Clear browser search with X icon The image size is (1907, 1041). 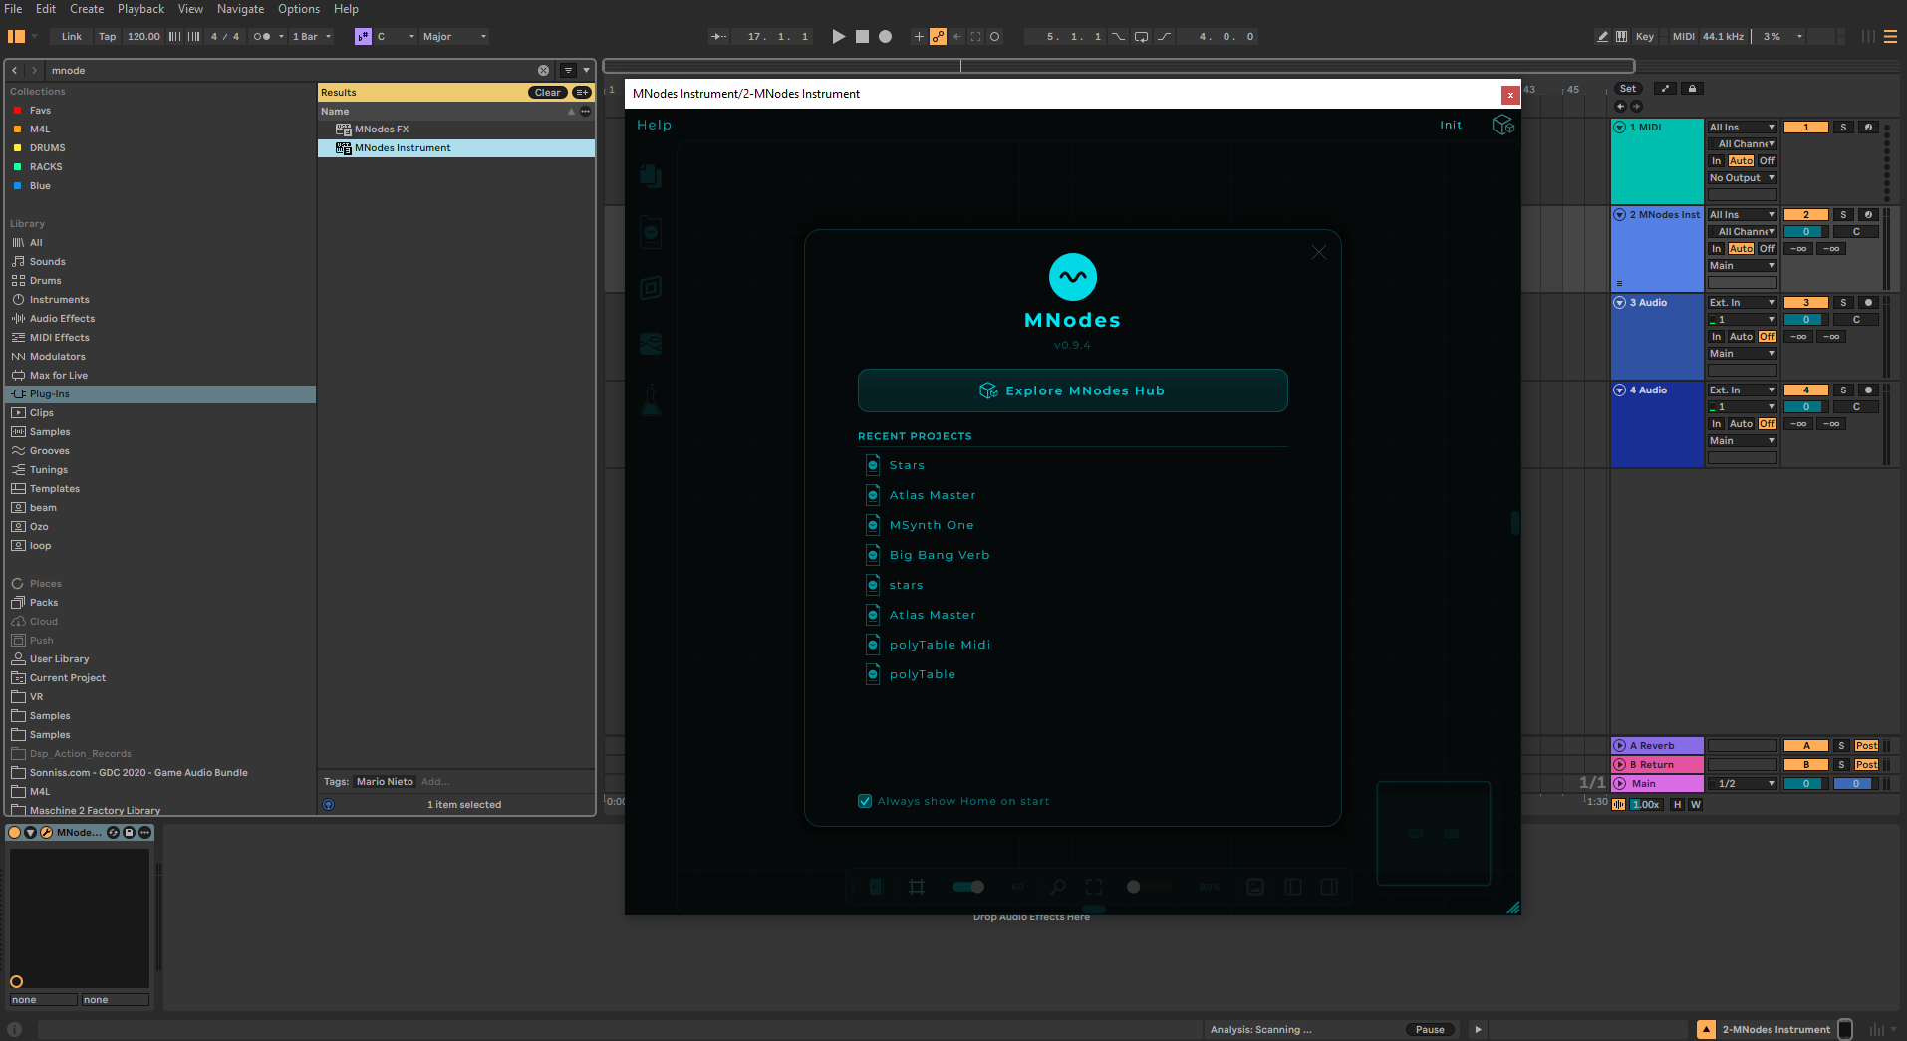coord(543,71)
